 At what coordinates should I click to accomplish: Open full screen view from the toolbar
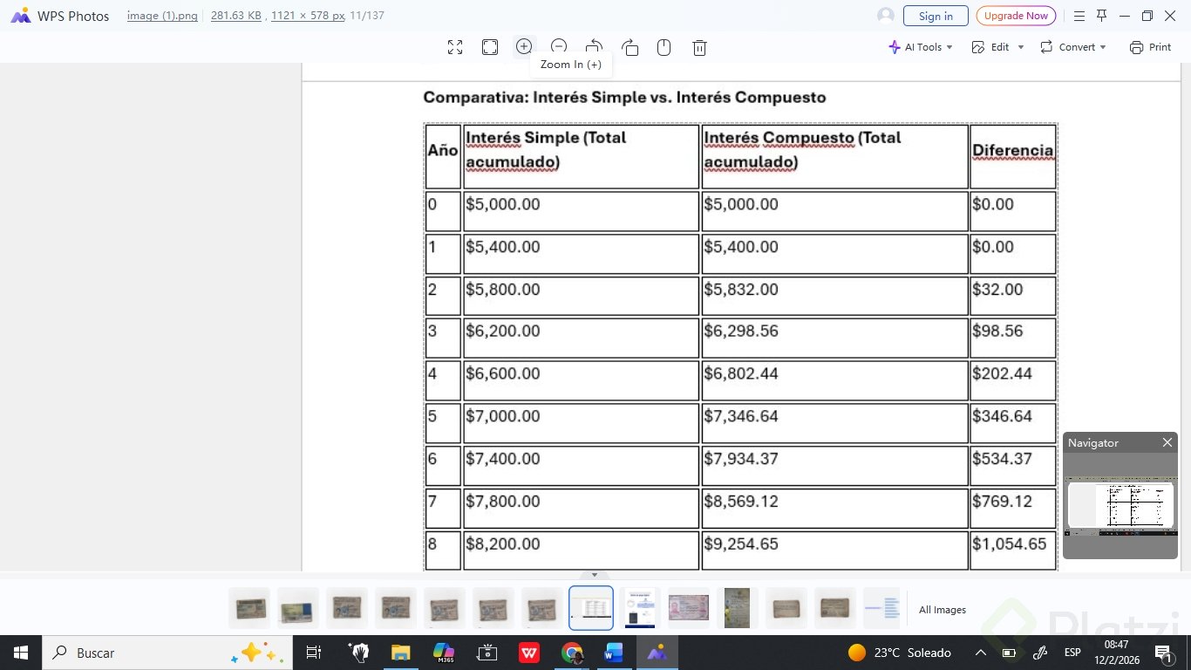(x=455, y=48)
